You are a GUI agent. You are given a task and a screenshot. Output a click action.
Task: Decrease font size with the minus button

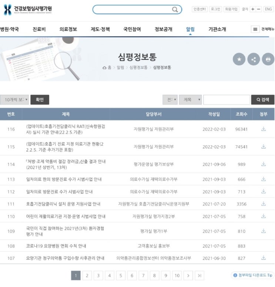258,9
